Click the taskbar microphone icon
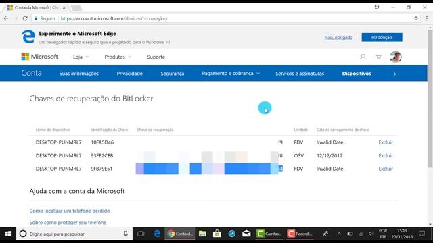 (x=126, y=234)
